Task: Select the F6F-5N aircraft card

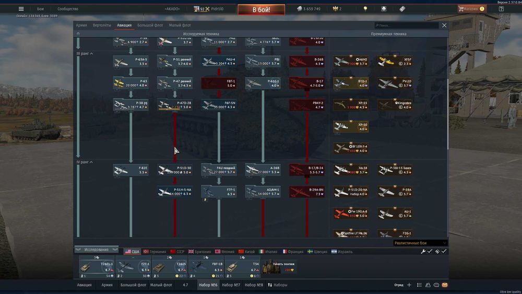Action: [219, 105]
